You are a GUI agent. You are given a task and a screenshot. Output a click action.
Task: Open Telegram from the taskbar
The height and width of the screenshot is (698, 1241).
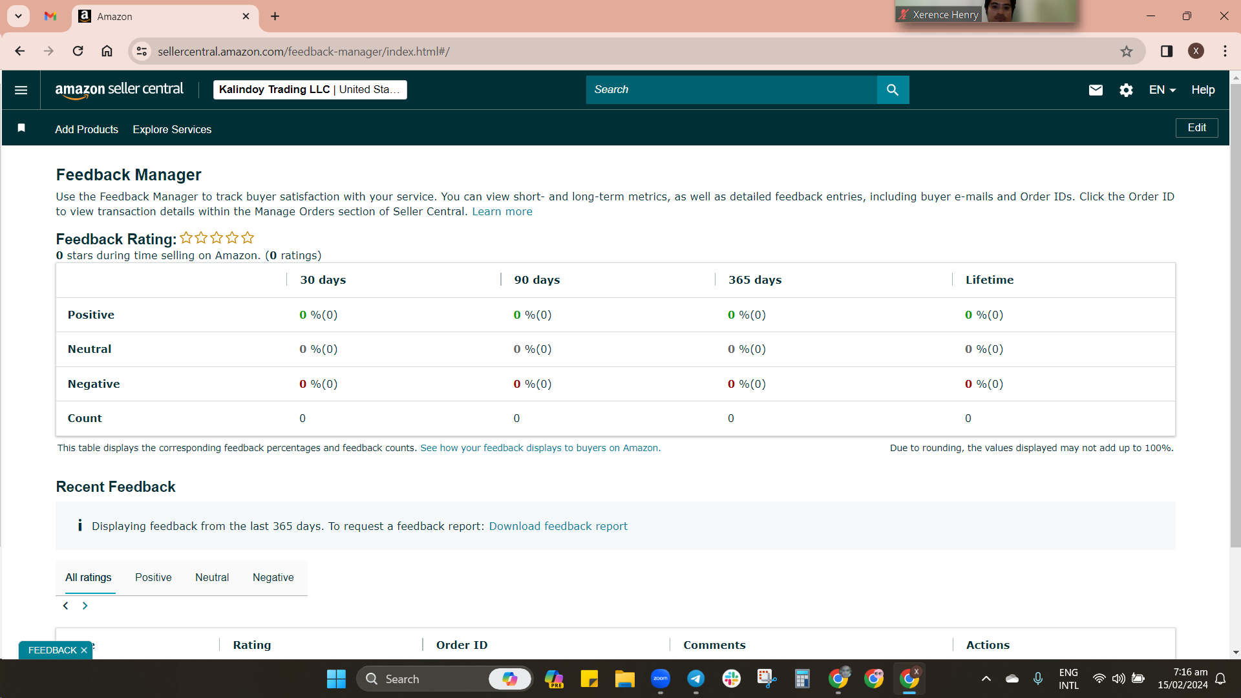point(695,679)
